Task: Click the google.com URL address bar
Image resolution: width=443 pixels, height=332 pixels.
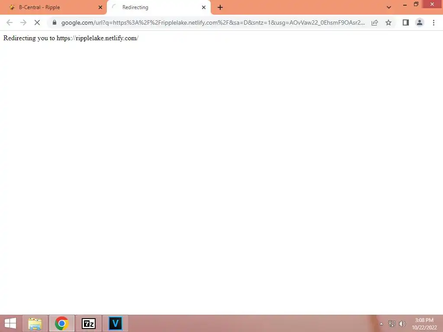Action: 213,22
